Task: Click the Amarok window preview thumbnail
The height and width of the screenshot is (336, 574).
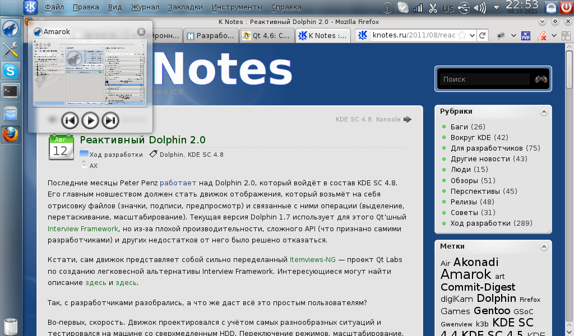Action: pyautogui.click(x=90, y=73)
